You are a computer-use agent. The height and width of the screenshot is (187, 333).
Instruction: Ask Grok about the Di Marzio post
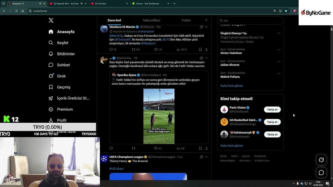coord(201,27)
